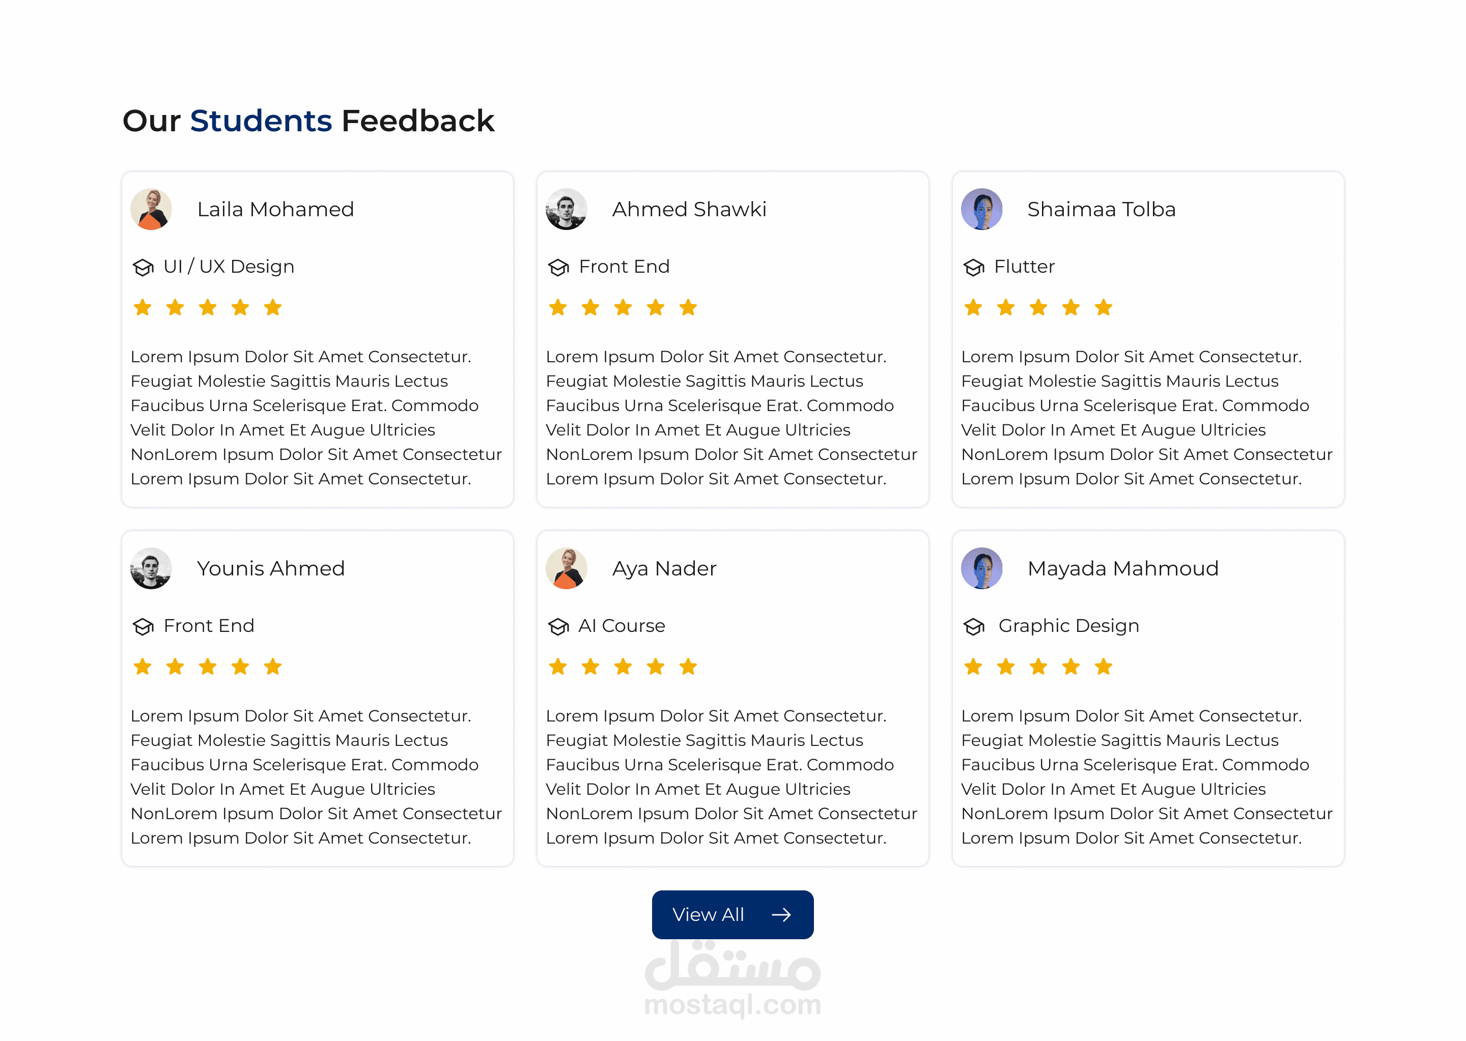Screen dimensions: 1466x1041
Task: Click the View All button
Action: pyautogui.click(x=732, y=914)
